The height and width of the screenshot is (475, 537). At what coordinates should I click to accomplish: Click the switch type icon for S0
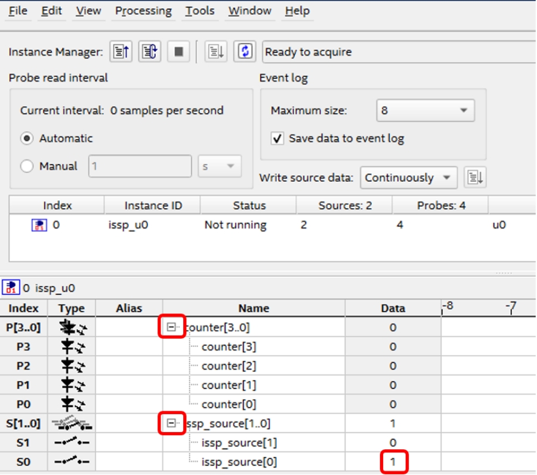point(72,462)
